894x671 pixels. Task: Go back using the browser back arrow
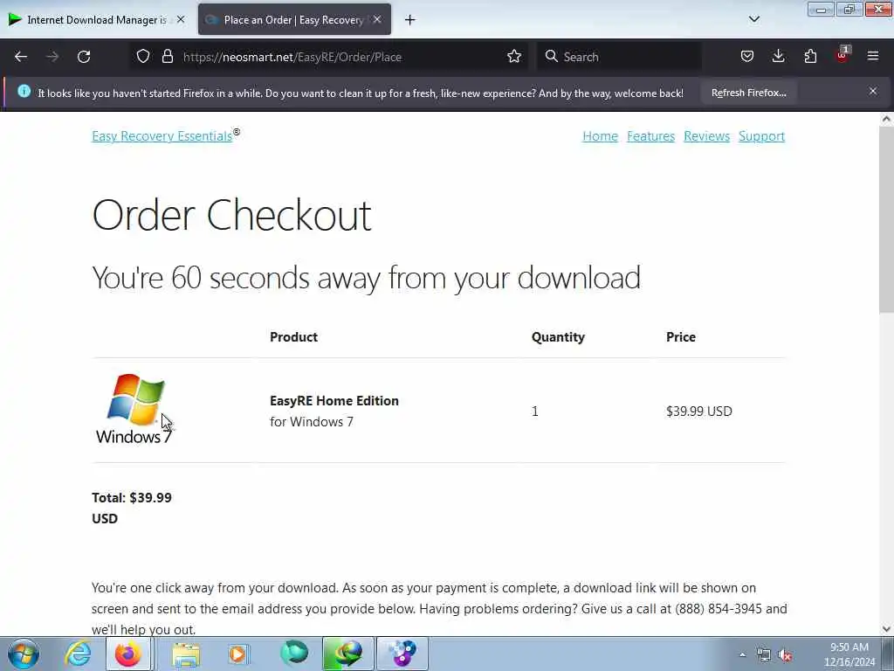tap(21, 57)
